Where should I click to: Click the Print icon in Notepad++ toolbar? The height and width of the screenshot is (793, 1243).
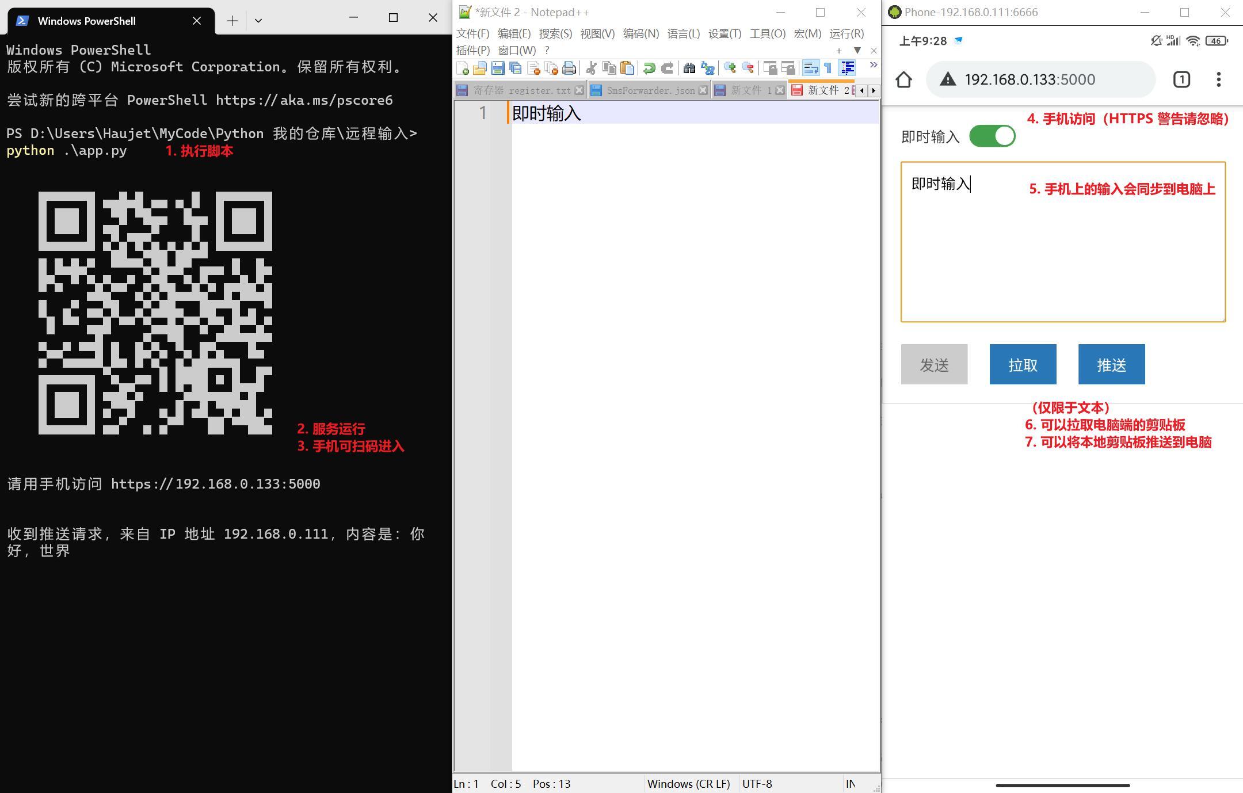569,68
